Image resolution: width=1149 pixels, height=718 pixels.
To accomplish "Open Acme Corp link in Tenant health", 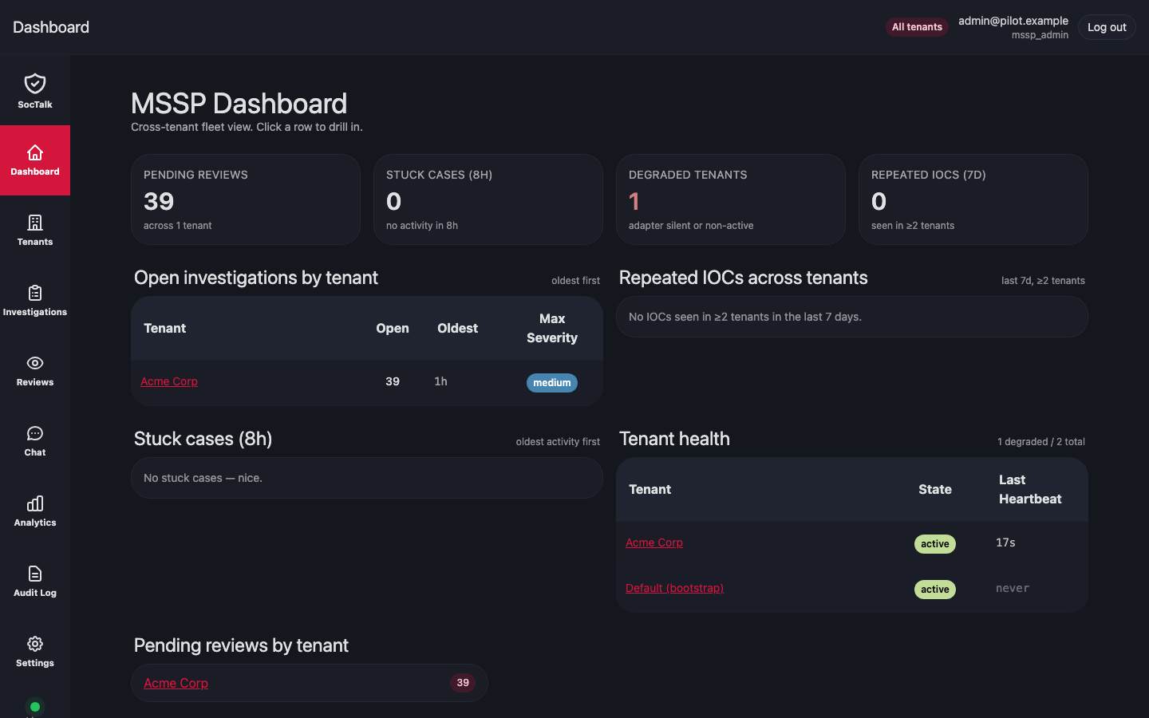I will point(654,542).
